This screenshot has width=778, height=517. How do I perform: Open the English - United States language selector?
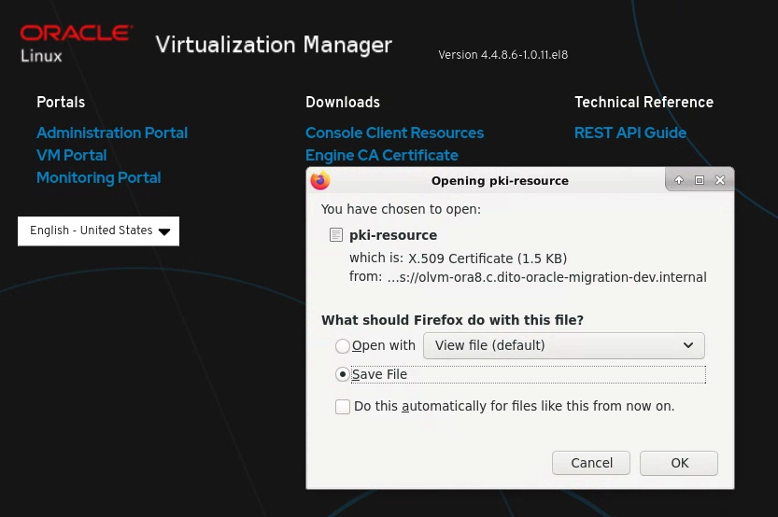tap(98, 231)
